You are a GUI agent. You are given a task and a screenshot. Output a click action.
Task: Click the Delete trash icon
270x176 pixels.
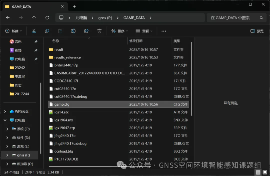tap(99, 31)
